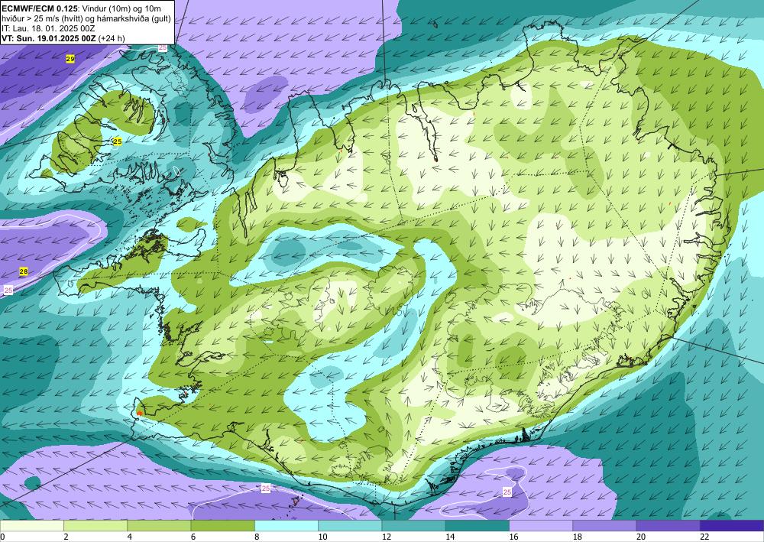
Task: Click the "(+24 h)" forecast offset text
Action: click(112, 38)
